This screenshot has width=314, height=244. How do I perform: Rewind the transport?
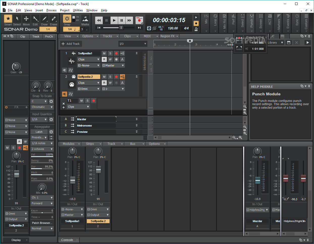(x=99, y=20)
